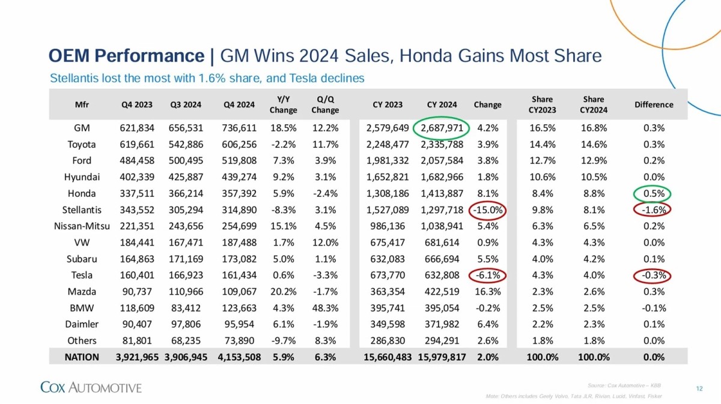Select the Share CY2024 column header
This screenshot has height=404, width=721.
(x=593, y=104)
